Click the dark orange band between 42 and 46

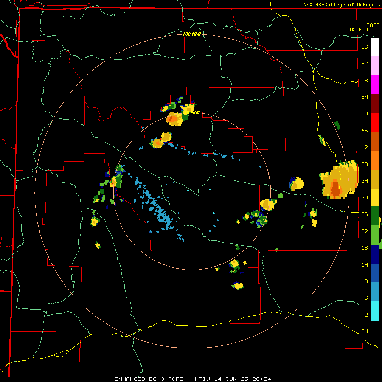(375, 141)
